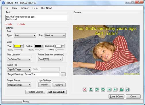The height and width of the screenshot is (105, 145).
Task: Click the black Outline color swatch
Action: [x=38, y=46]
